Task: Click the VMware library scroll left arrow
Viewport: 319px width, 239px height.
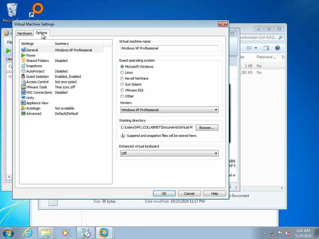Action: click(x=9, y=177)
